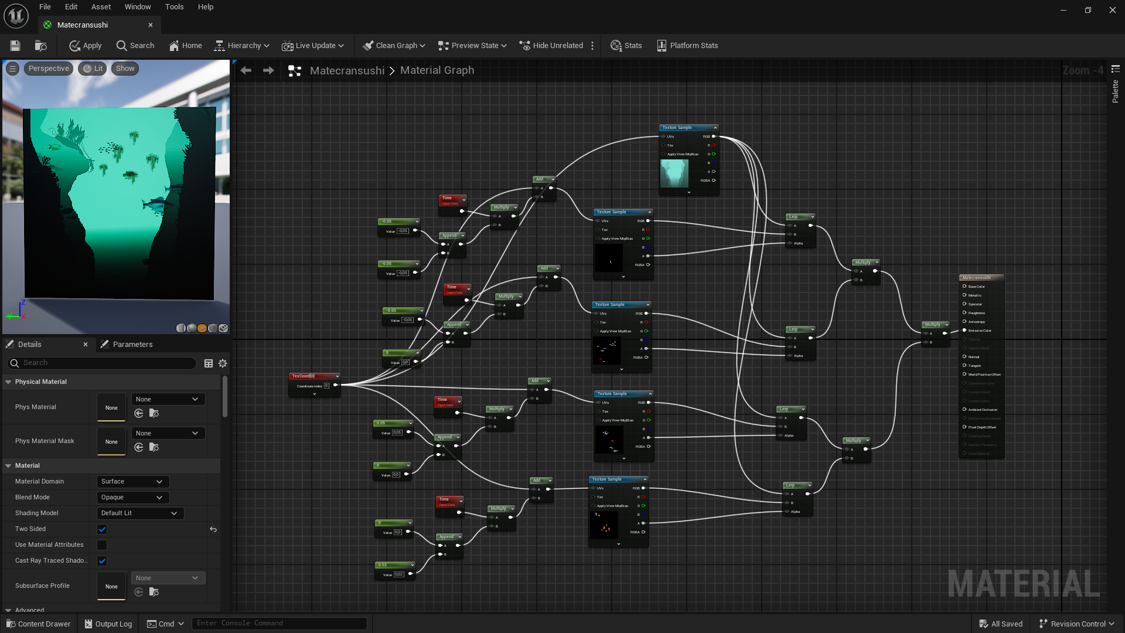This screenshot has width=1125, height=633.
Task: Navigate back in the material graph
Action: click(246, 70)
